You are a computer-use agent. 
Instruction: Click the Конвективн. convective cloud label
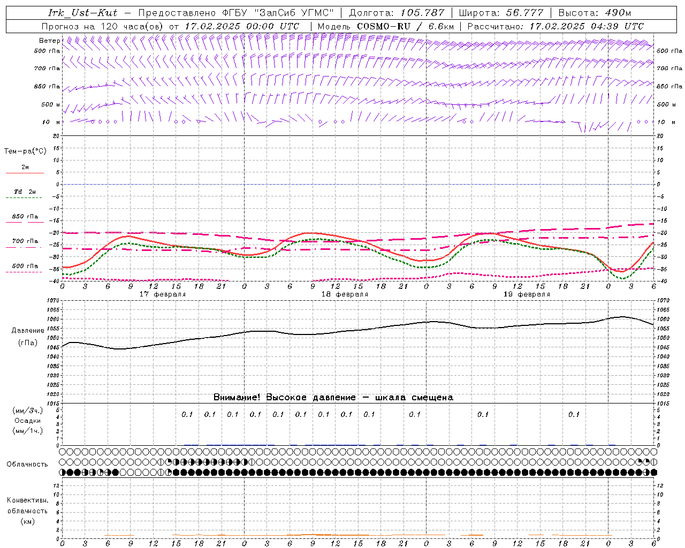(27, 500)
